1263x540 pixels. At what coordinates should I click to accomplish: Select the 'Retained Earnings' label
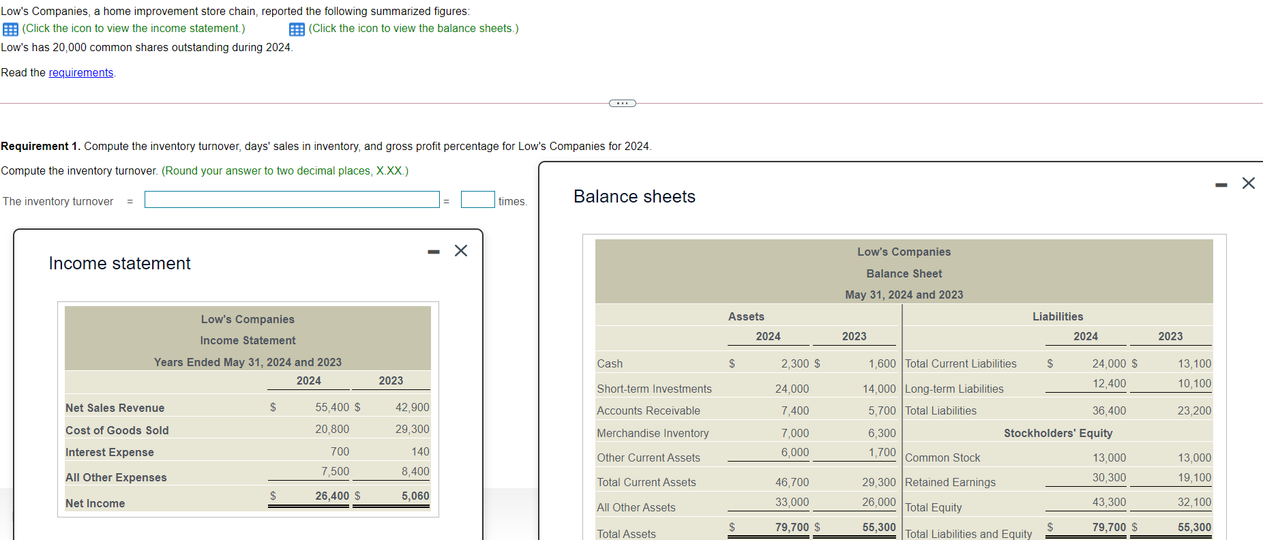[x=950, y=482]
